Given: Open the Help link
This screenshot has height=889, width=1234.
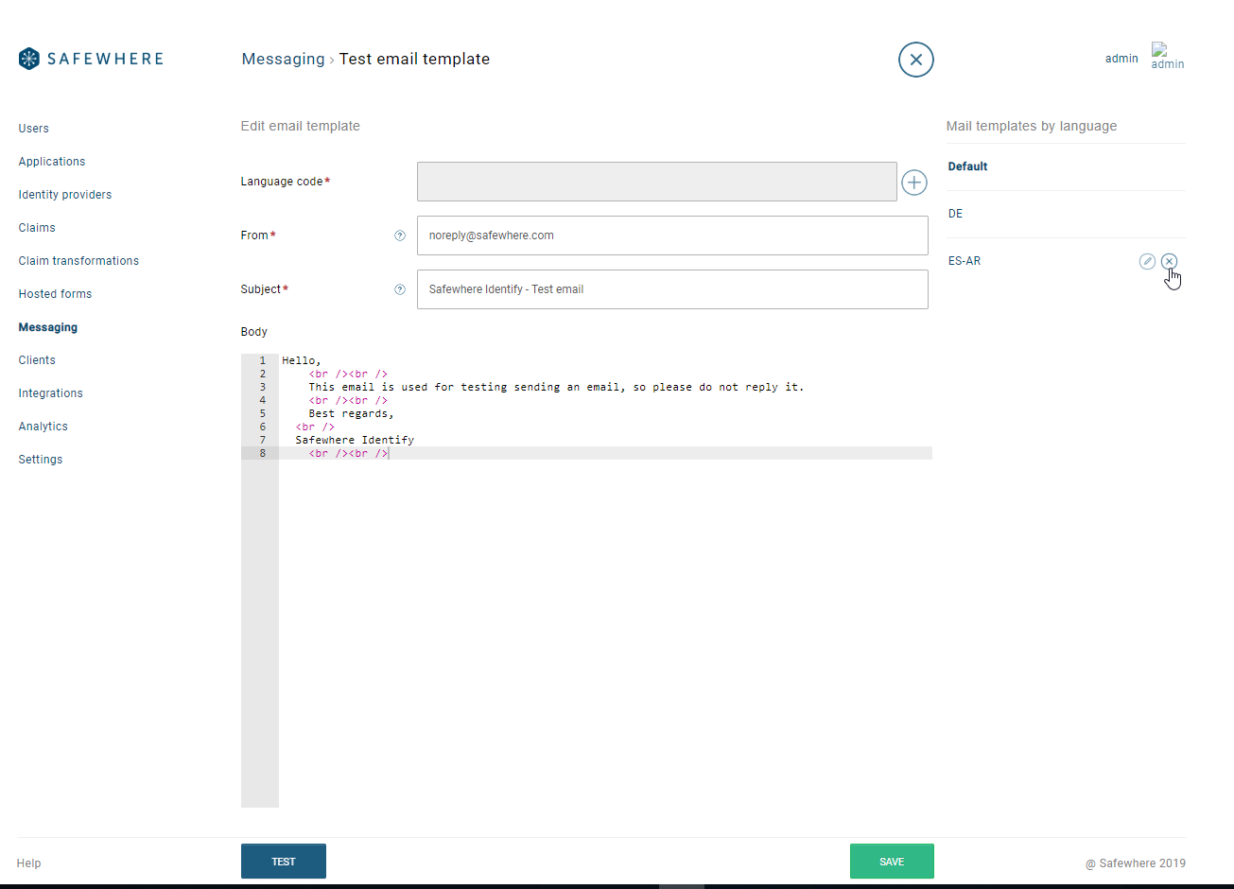Looking at the screenshot, I should pos(28,863).
